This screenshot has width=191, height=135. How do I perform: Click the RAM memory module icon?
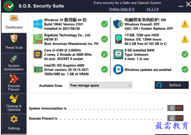point(118,54)
